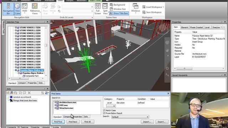Expand Structure.nwc in Find Items
This screenshot has height=128, width=228.
(55, 108)
